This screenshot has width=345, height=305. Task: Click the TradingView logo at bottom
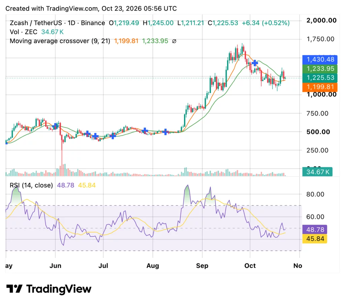(x=49, y=289)
